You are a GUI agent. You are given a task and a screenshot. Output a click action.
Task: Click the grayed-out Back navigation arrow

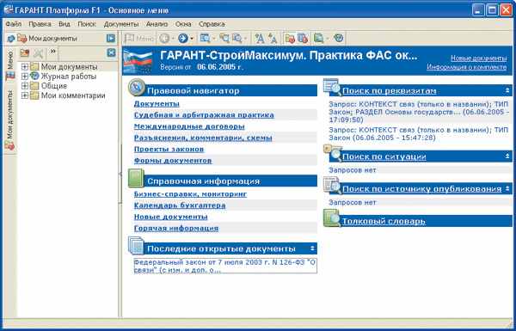click(x=164, y=39)
